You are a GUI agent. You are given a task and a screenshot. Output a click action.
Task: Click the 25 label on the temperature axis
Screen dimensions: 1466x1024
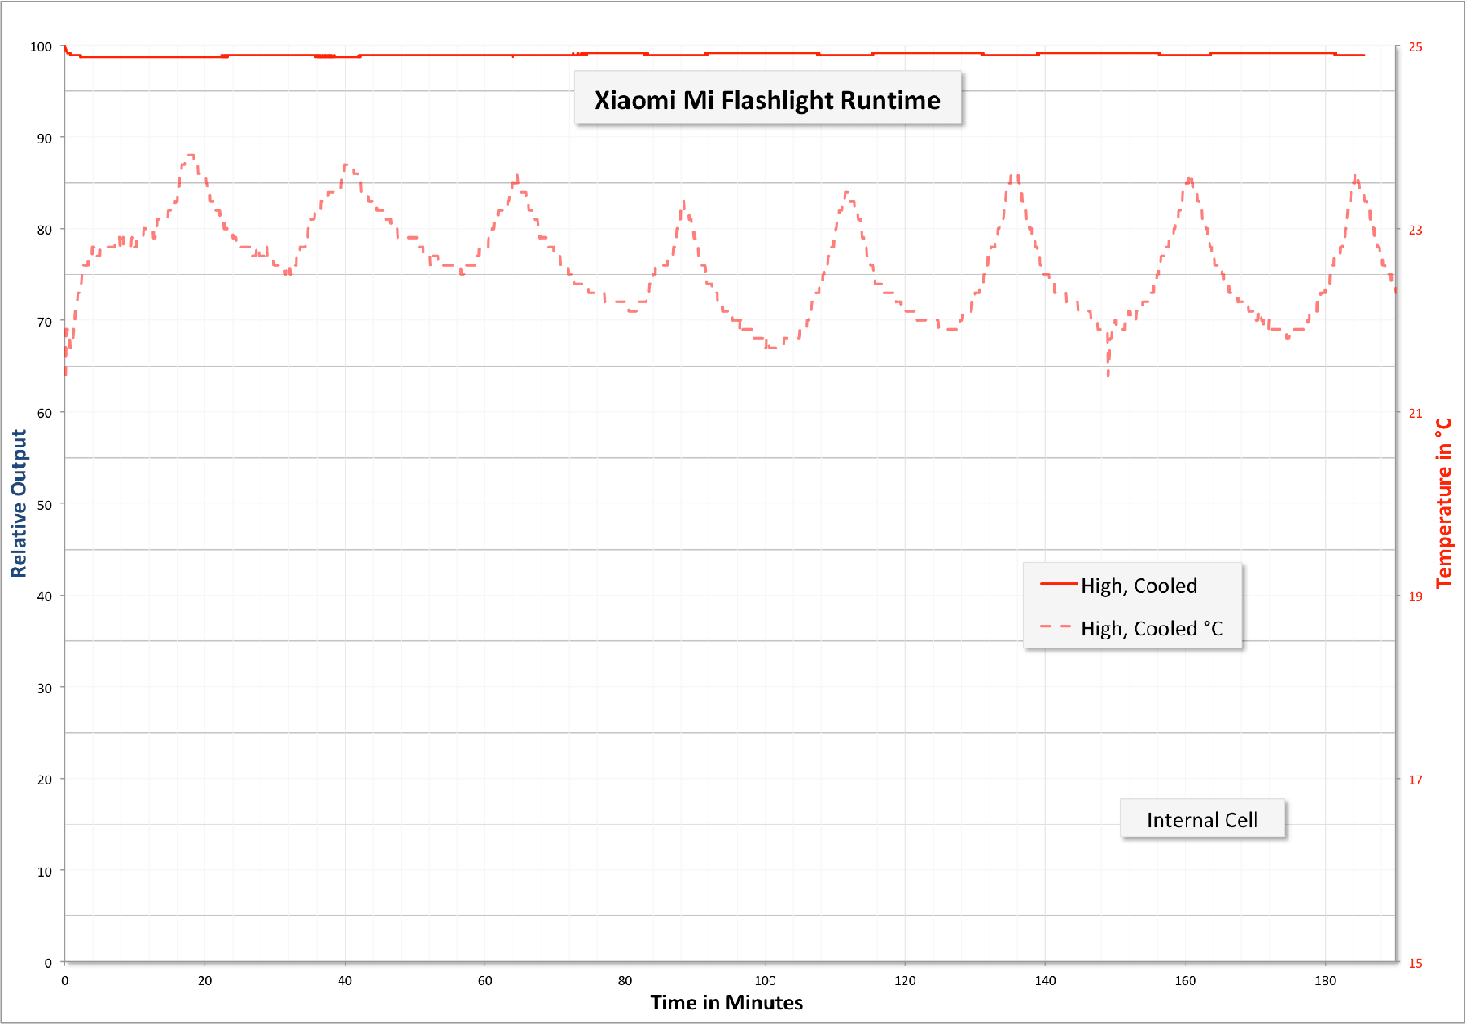[1416, 47]
